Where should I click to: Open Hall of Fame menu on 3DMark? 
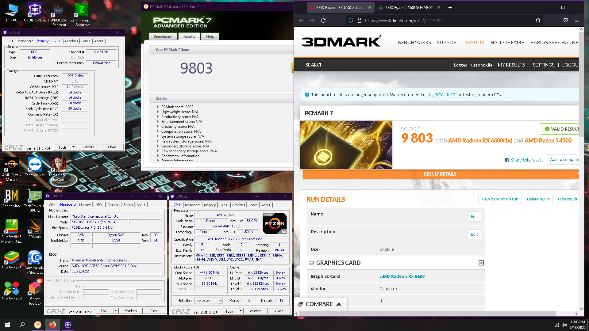507,43
